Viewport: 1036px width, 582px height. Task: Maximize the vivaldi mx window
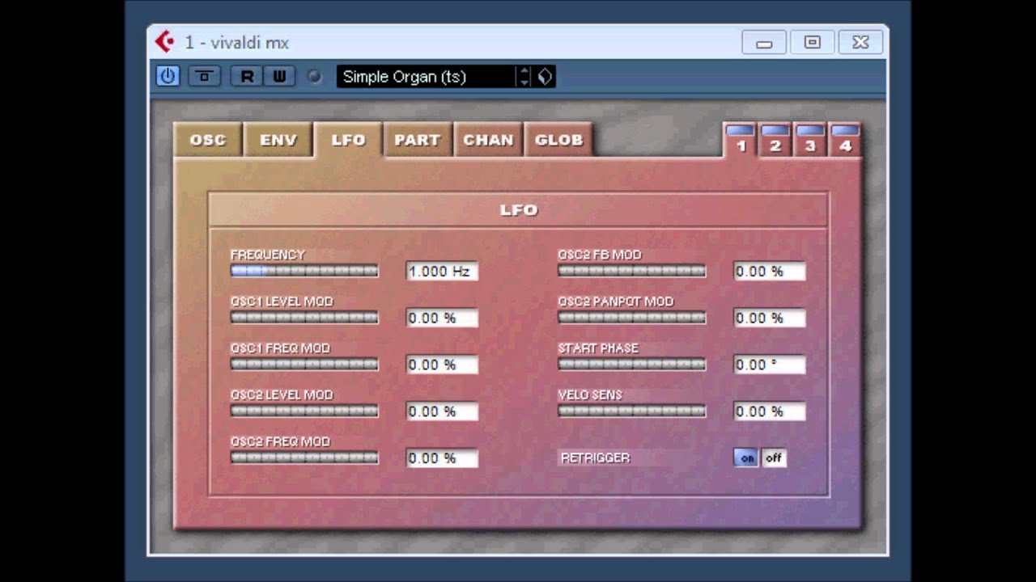(813, 43)
